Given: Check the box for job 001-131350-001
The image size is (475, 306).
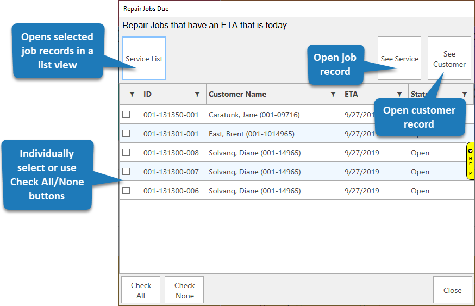Looking at the screenshot, I should [x=126, y=115].
